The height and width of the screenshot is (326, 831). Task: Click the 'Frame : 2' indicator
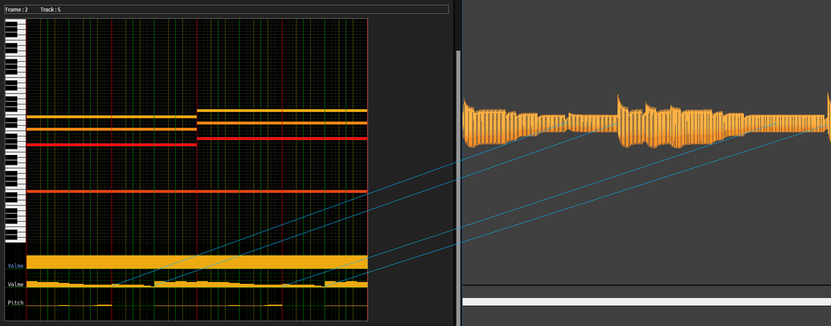pos(17,10)
